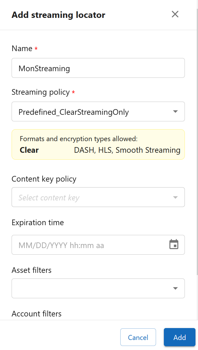Click the Streaming policy dropdown arrow

click(x=175, y=111)
